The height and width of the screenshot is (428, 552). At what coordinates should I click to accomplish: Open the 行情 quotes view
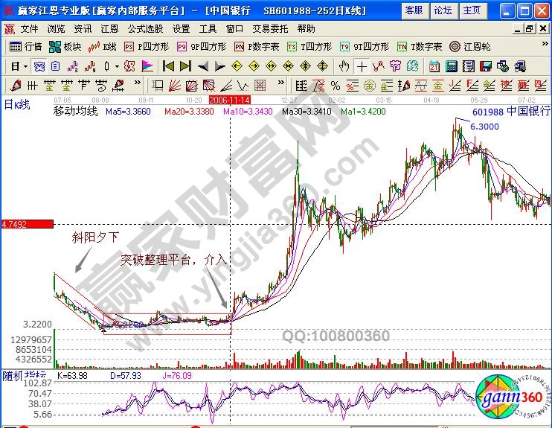pyautogui.click(x=25, y=46)
